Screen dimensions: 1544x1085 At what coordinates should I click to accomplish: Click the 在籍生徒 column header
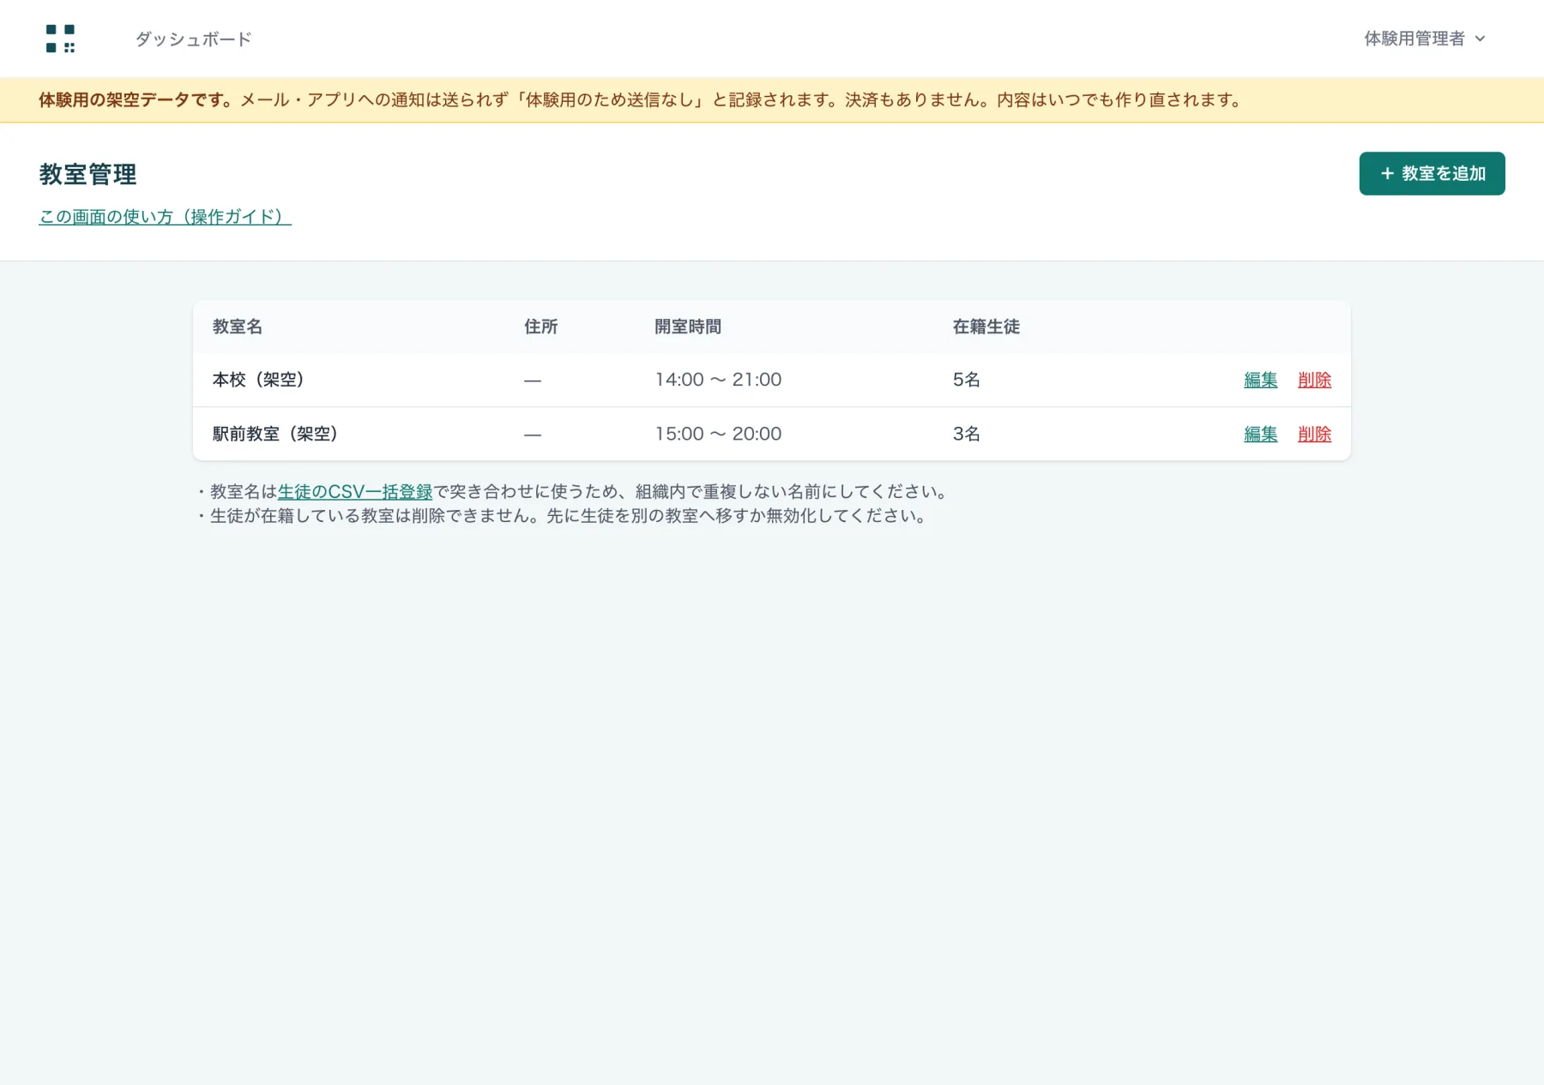tap(986, 327)
